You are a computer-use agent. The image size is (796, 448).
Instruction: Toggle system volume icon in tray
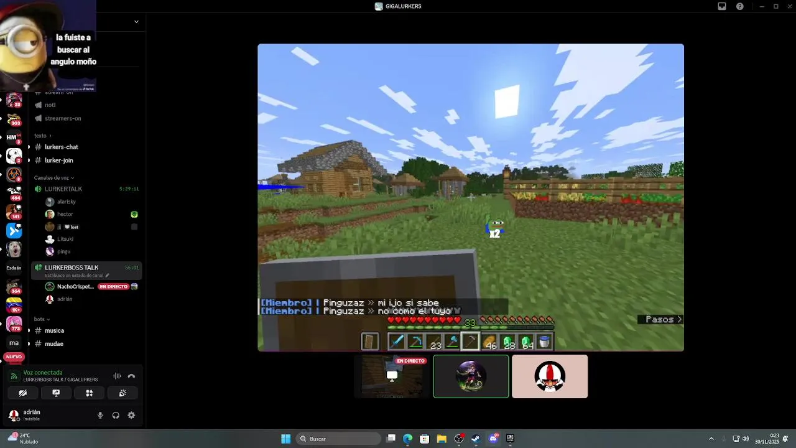tap(745, 439)
